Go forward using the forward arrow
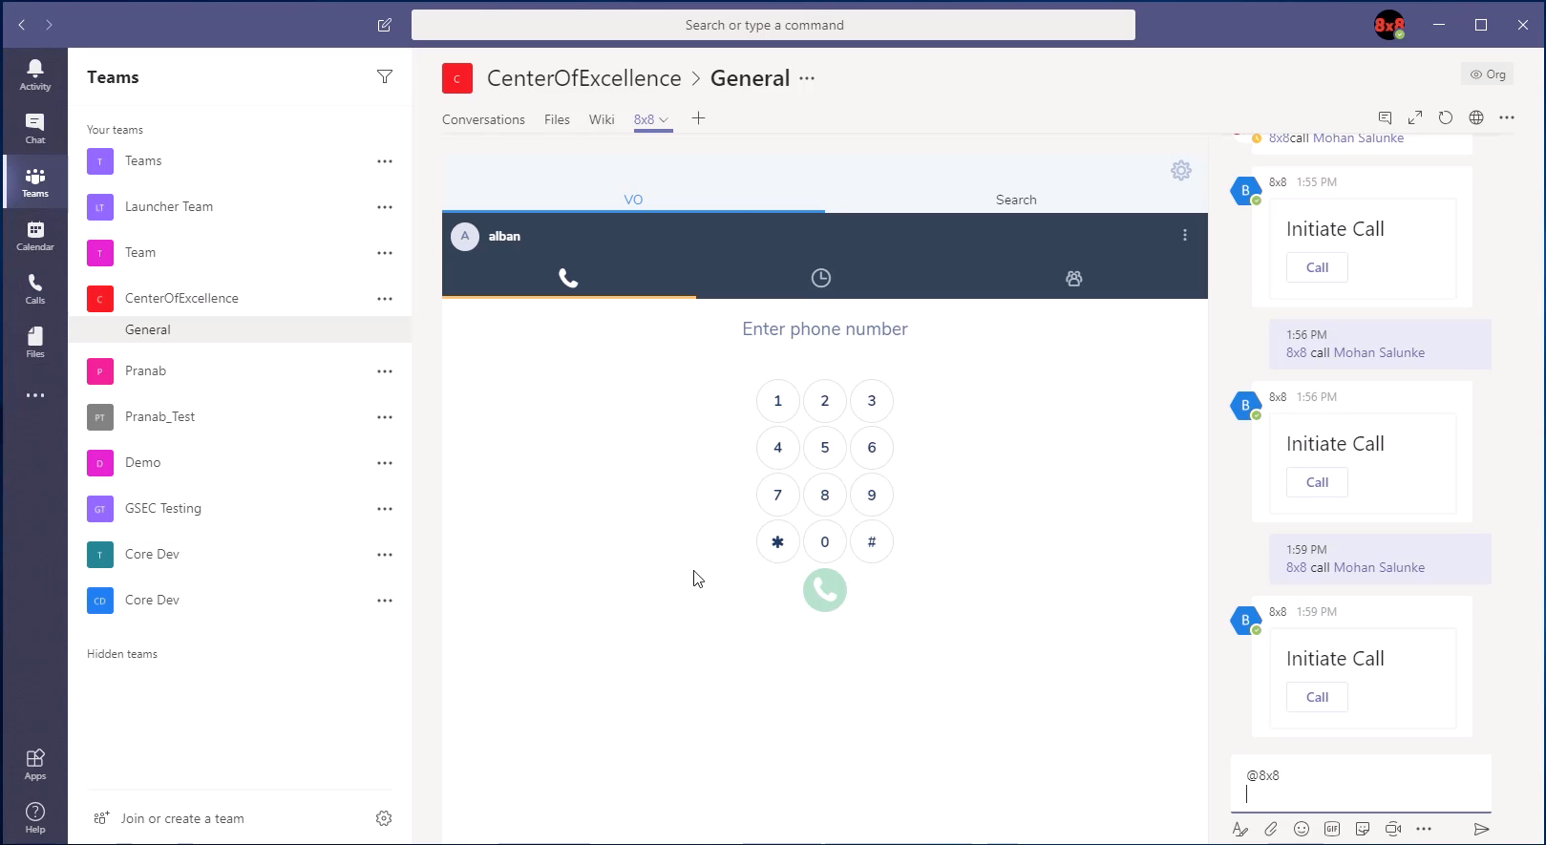Image resolution: width=1546 pixels, height=845 pixels. [x=49, y=25]
